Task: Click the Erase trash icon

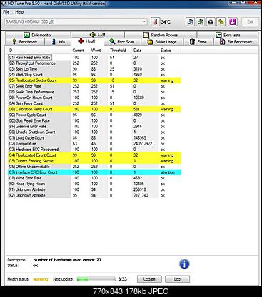Action: click(x=192, y=42)
